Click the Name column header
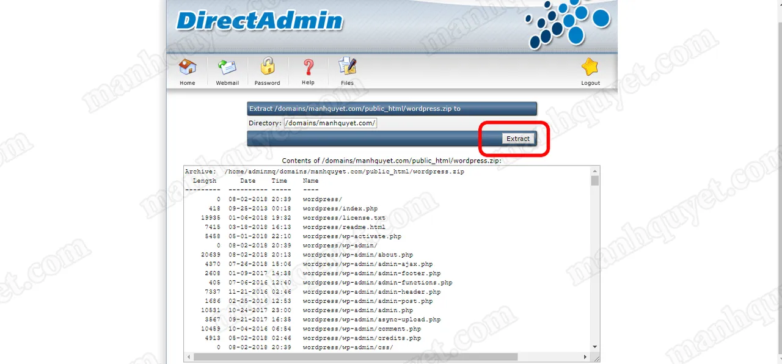The height and width of the screenshot is (364, 782). (x=310, y=181)
